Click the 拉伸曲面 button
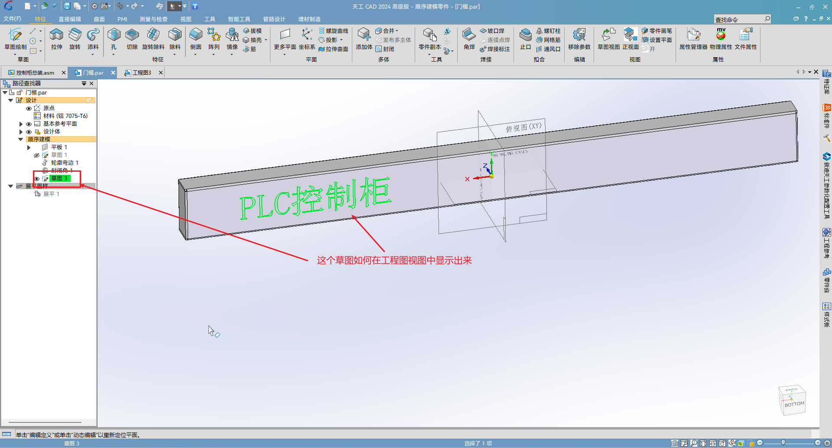 pos(333,49)
